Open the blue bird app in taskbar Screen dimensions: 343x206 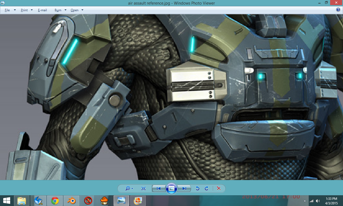(38, 201)
